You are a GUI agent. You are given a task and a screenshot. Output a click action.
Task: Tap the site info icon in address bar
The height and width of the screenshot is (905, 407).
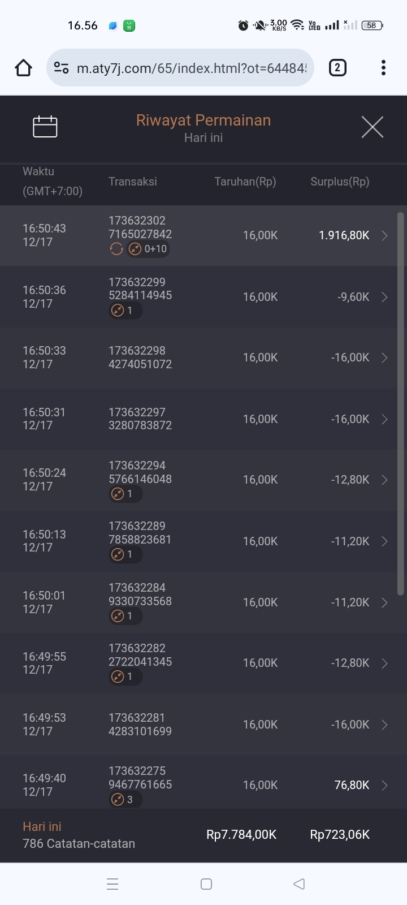click(61, 68)
